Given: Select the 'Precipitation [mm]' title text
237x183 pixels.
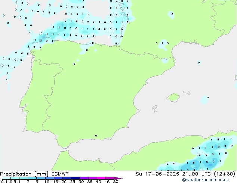Looking at the screenshot, I should pos(24,174).
